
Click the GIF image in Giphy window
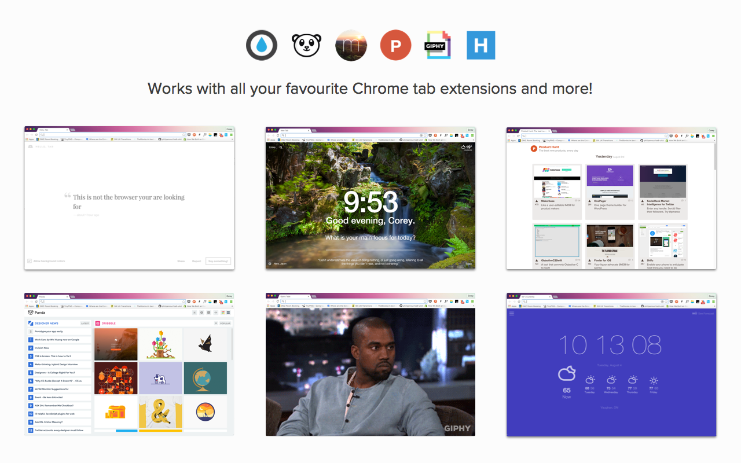click(x=370, y=372)
